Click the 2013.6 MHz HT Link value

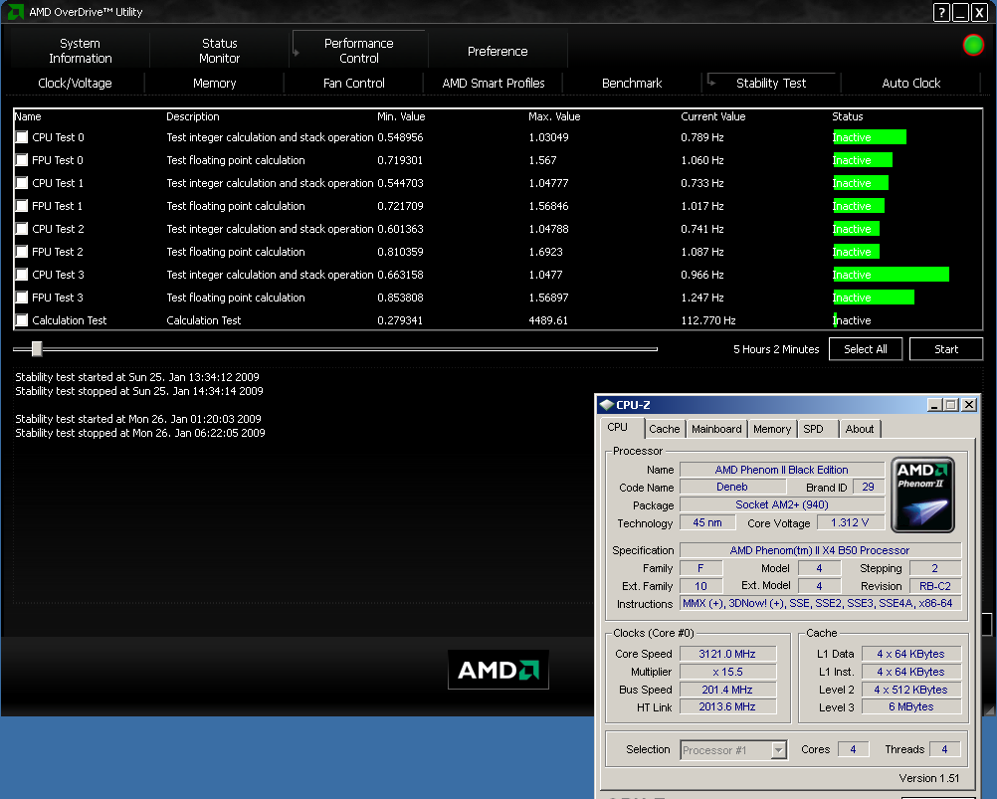(727, 706)
